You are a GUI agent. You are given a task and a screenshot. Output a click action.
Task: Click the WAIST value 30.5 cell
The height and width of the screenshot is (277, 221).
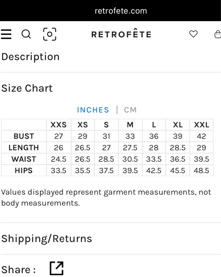coord(130,159)
